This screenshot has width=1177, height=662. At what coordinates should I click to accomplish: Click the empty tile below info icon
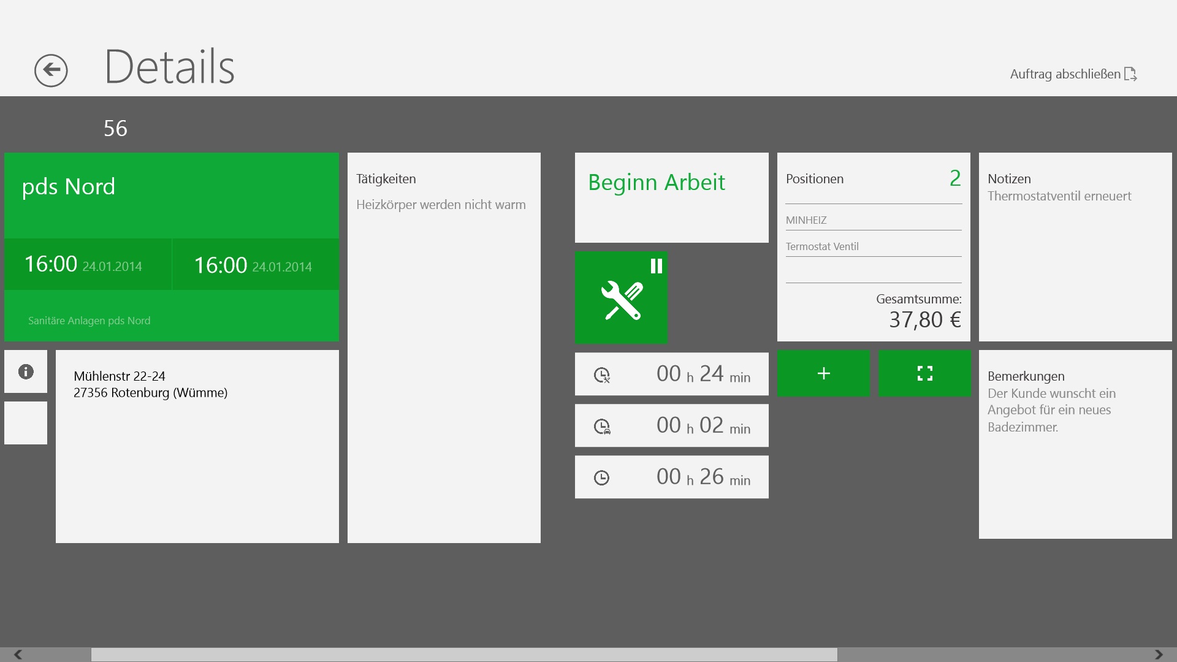26,423
